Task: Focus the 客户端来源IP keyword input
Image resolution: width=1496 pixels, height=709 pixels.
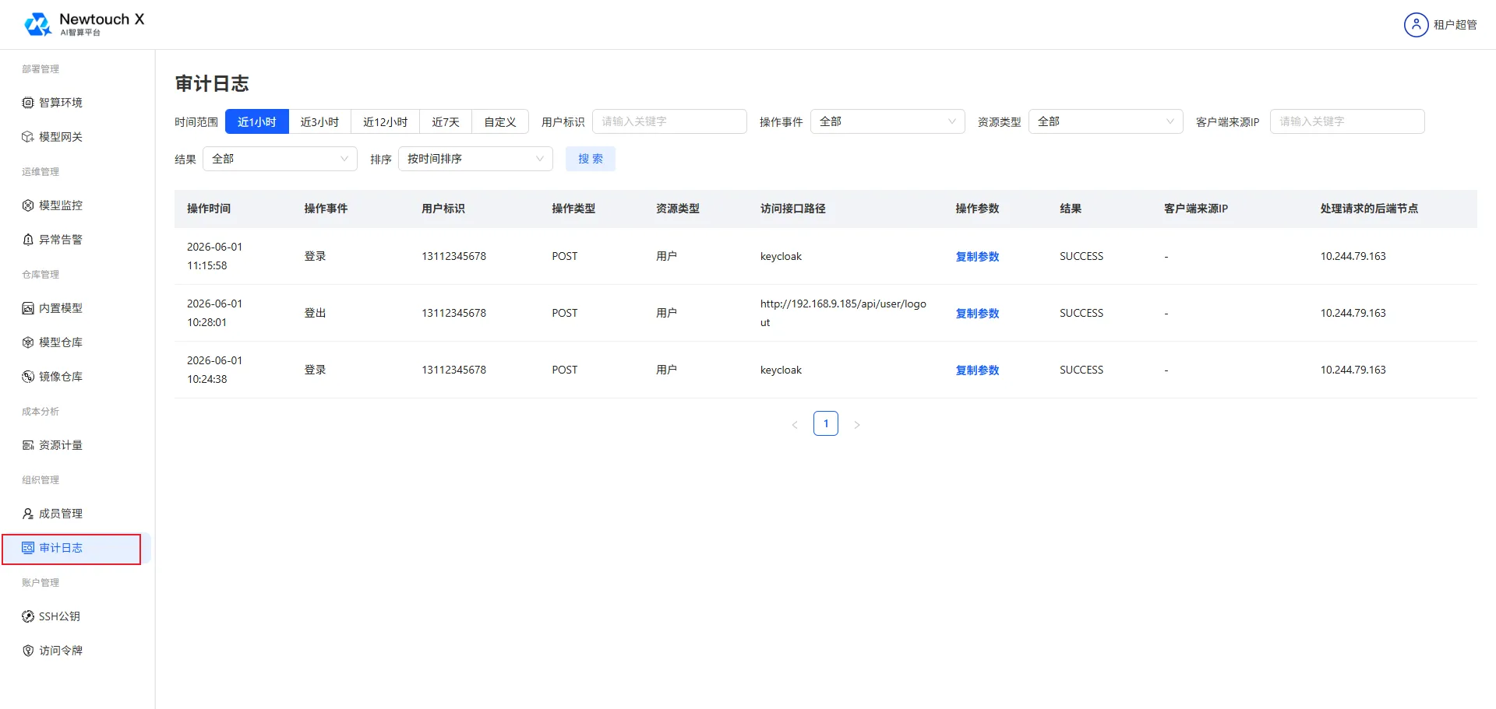Action: pyautogui.click(x=1347, y=121)
